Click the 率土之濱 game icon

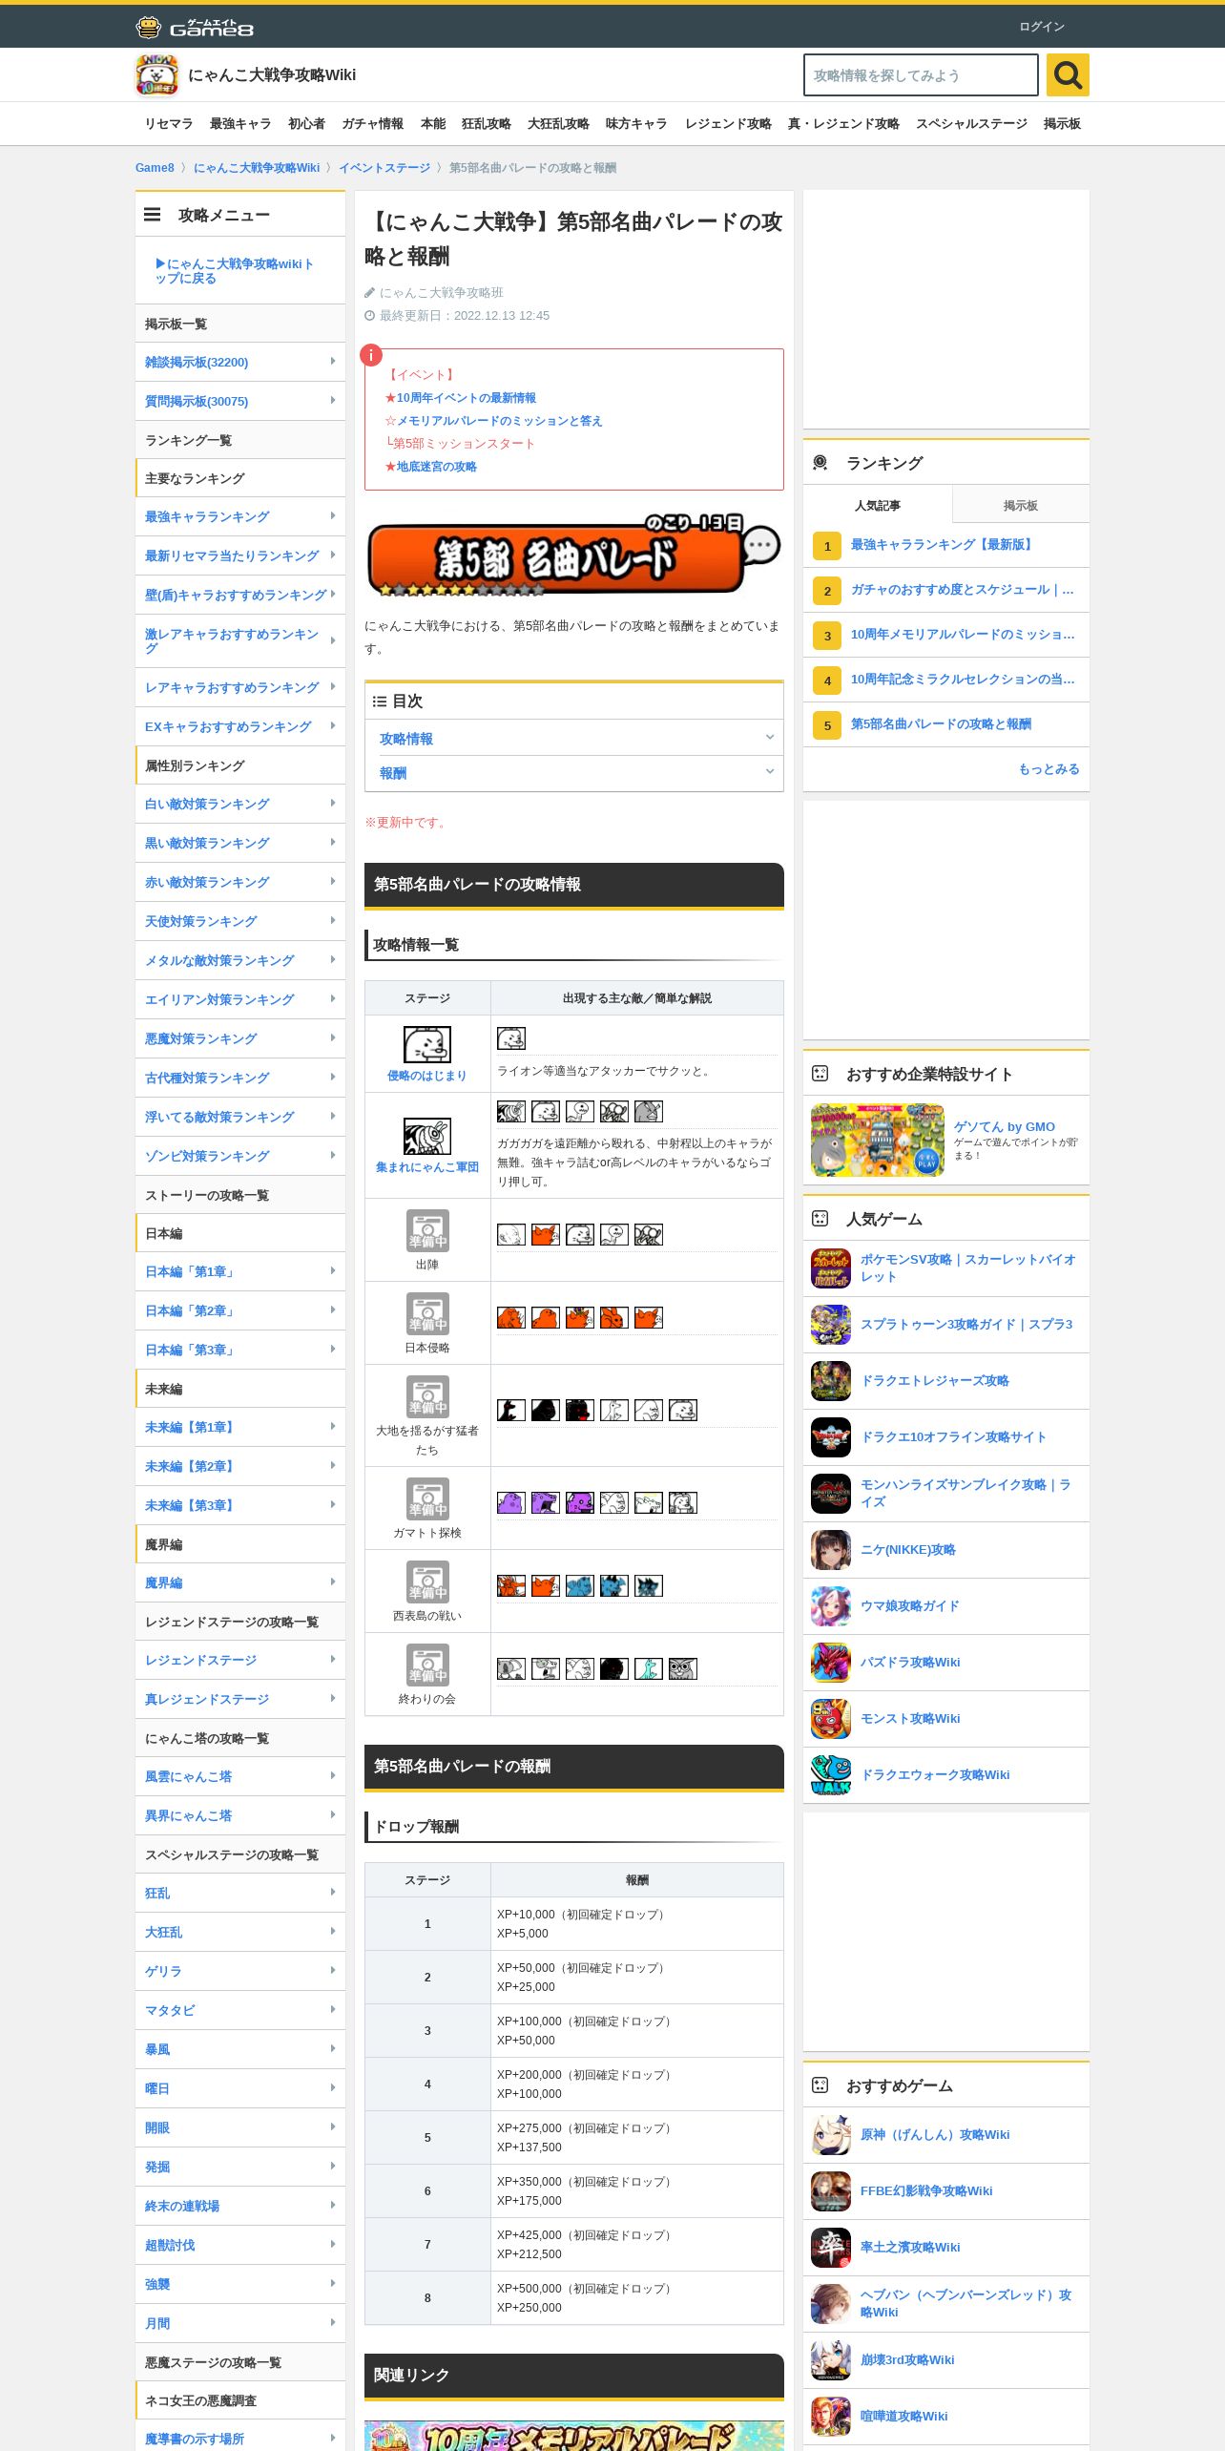click(x=831, y=2248)
